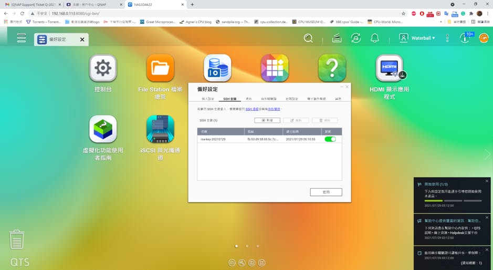Screen dimensions: 493x270
Task: Expand the Waterball user dropdown
Action: pyautogui.click(x=417, y=38)
